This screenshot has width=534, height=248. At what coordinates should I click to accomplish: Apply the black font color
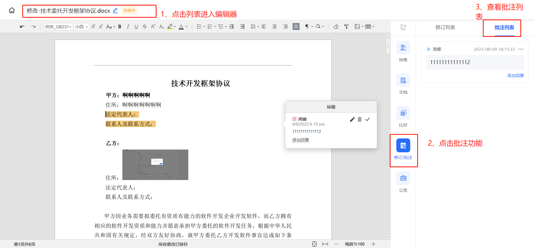tap(181, 27)
